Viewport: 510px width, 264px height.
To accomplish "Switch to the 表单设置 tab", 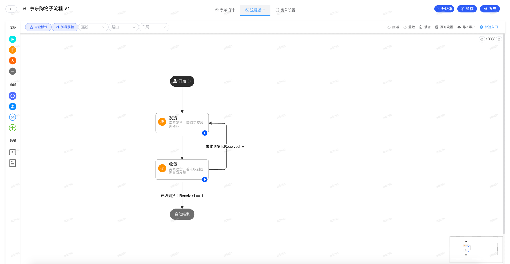I will (x=285, y=10).
